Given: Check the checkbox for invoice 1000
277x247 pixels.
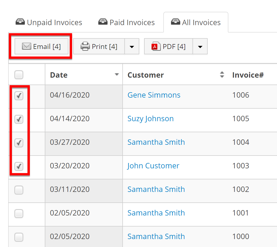Looking at the screenshot, I should coord(19,237).
